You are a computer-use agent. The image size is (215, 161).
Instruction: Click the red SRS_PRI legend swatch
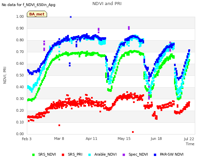click(63, 155)
